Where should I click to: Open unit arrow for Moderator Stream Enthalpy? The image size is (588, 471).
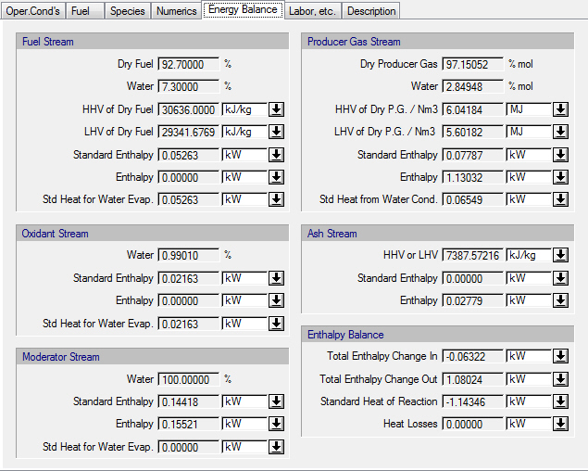(x=276, y=424)
